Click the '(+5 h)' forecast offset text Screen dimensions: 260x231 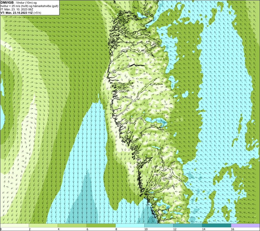coord(37,13)
